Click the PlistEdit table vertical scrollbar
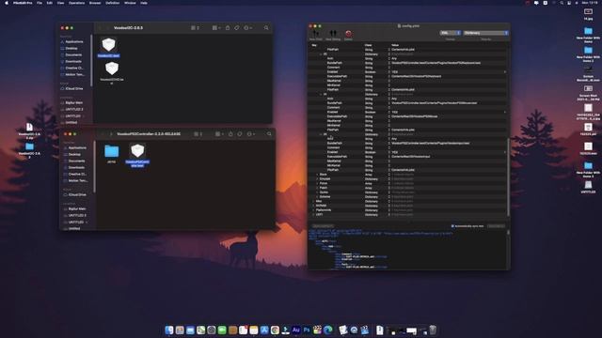Image resolution: width=602 pixels, height=338 pixels. coord(508,177)
